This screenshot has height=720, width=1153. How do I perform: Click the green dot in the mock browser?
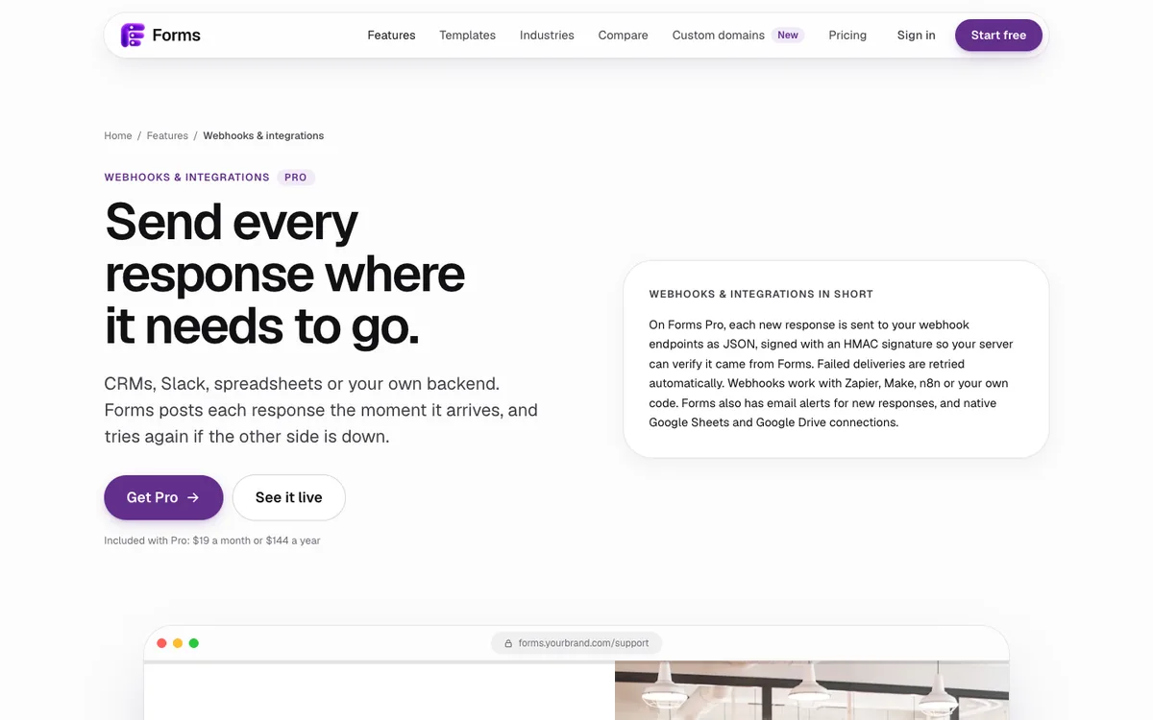tap(193, 643)
